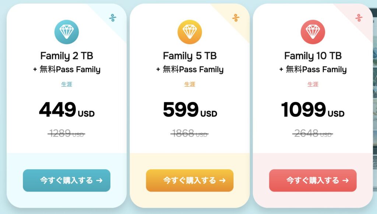Click the red diamond icon for Family 10 TB
The image size is (377, 214).
click(x=313, y=32)
